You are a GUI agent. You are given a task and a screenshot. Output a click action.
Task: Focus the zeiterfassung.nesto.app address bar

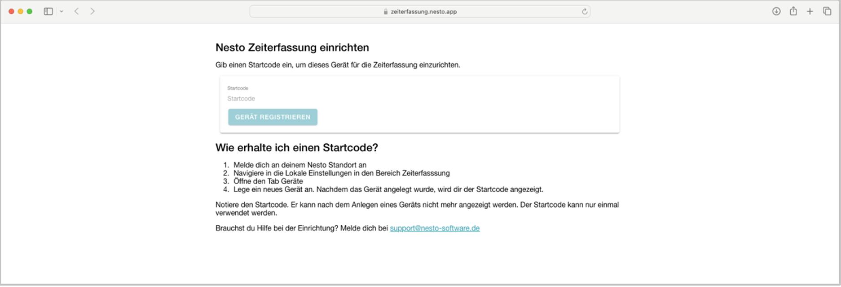click(x=423, y=12)
